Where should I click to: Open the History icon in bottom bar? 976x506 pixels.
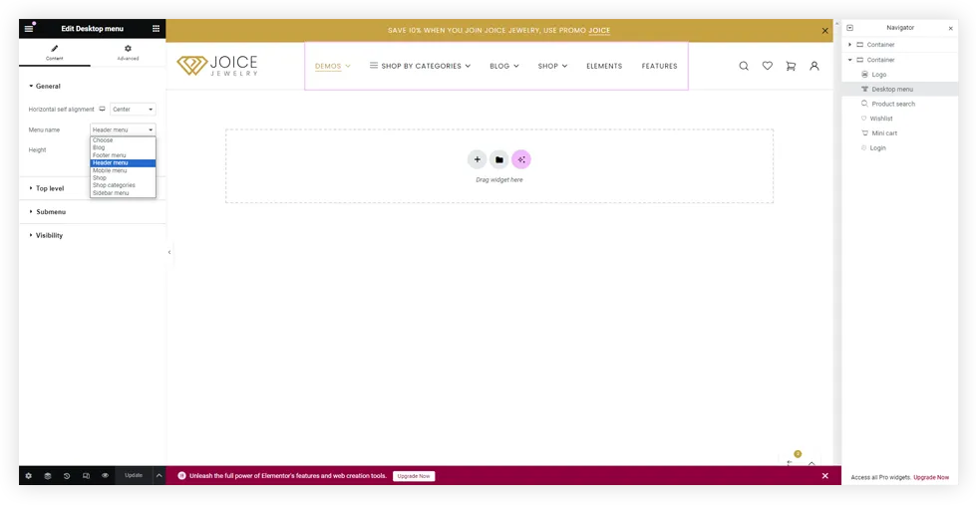pos(67,476)
